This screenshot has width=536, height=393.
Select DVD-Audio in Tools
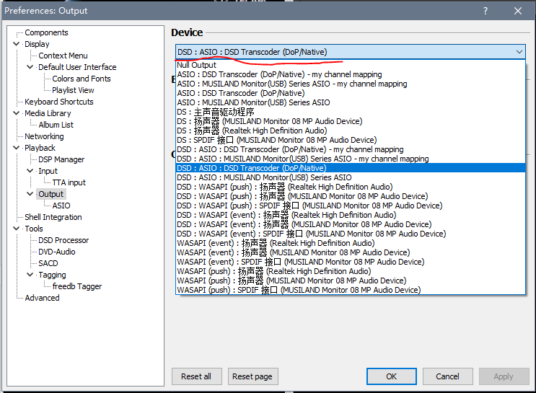point(57,252)
